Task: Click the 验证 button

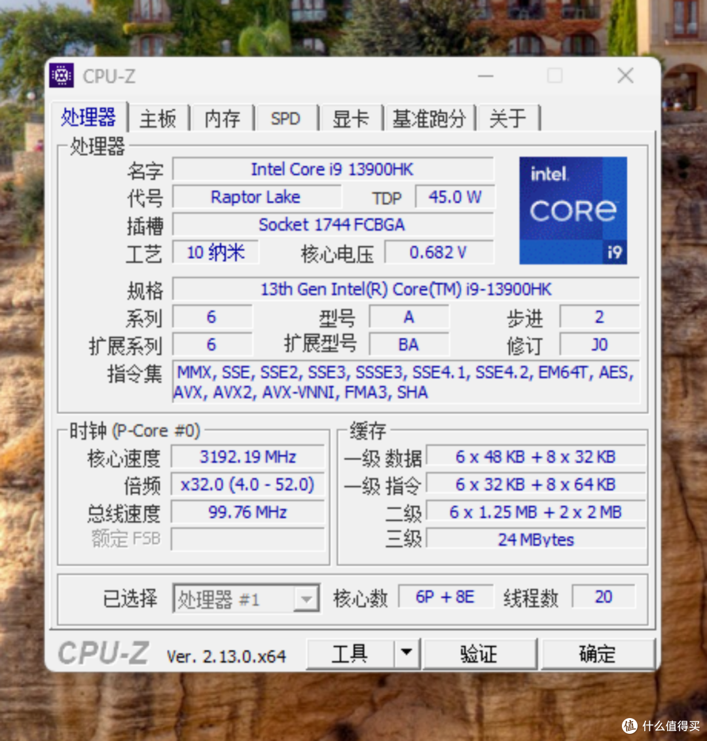Action: 479,654
